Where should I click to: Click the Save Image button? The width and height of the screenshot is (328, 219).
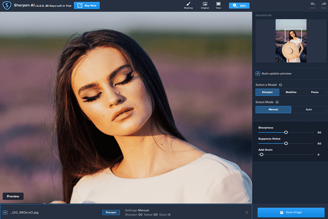point(291,212)
